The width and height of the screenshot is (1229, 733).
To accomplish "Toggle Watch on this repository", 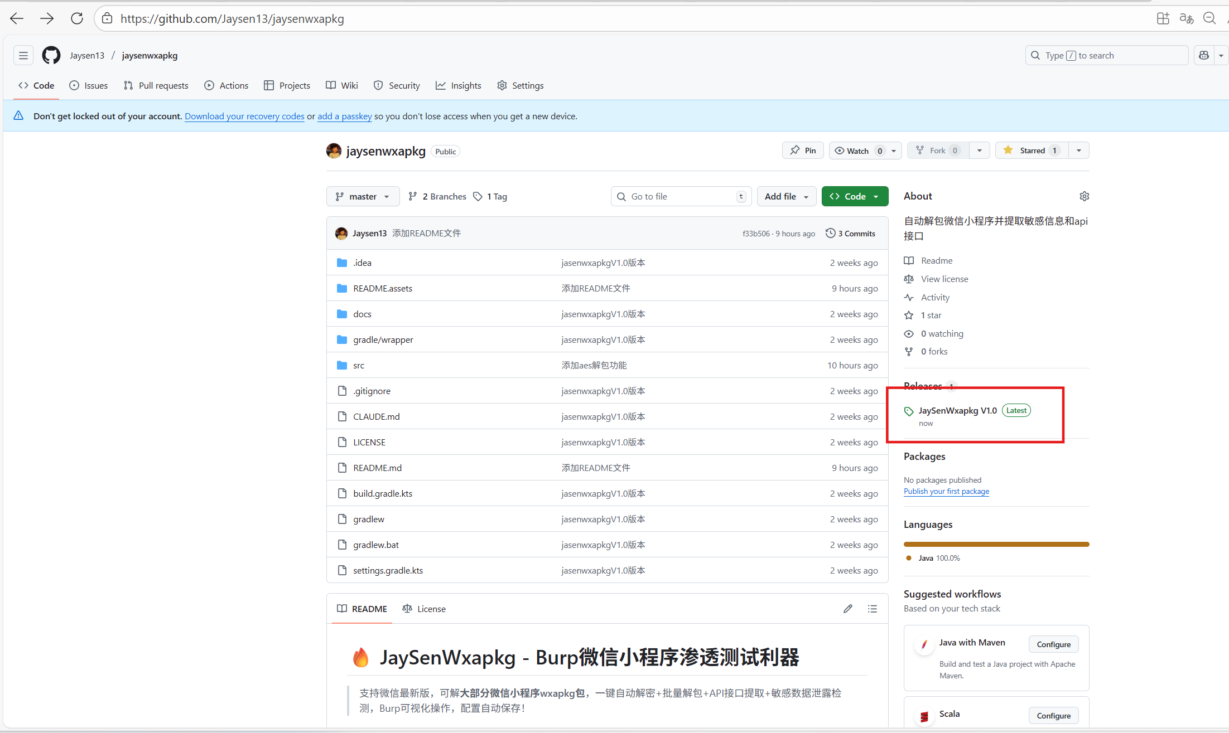I will point(857,151).
